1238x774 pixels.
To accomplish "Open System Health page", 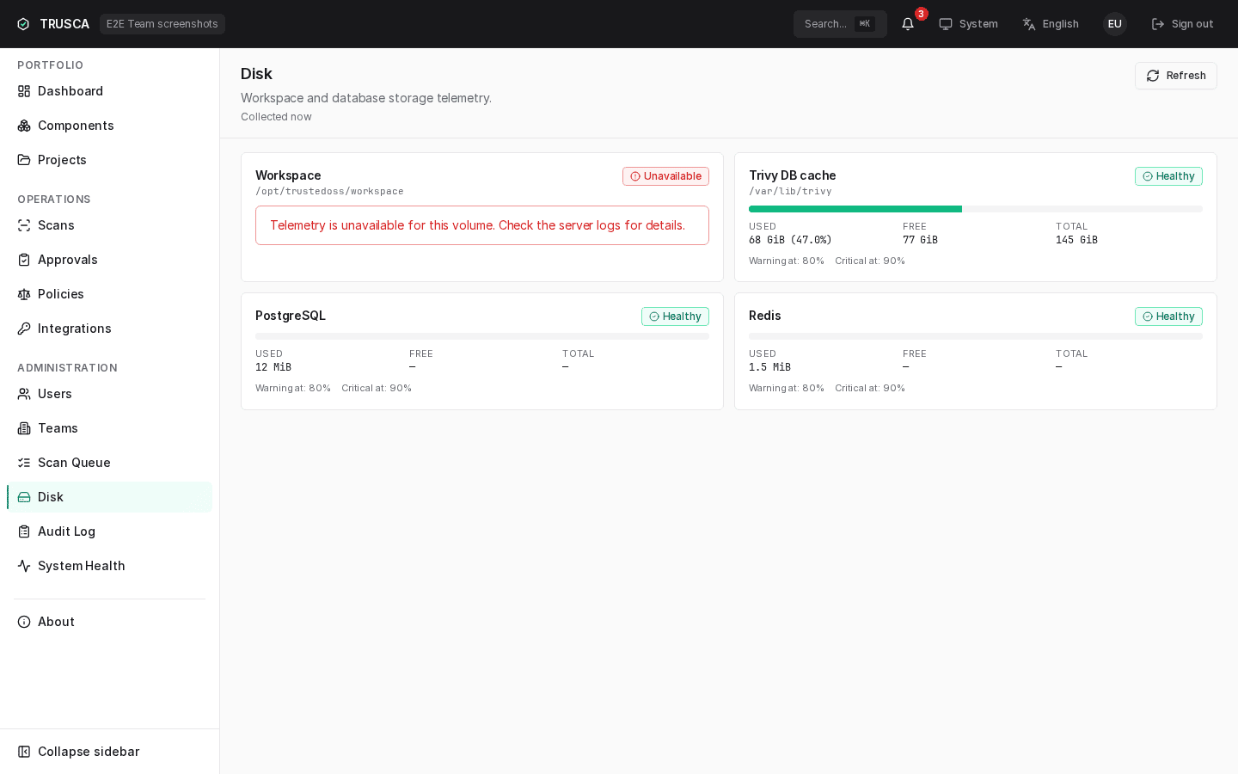I will tap(110, 566).
